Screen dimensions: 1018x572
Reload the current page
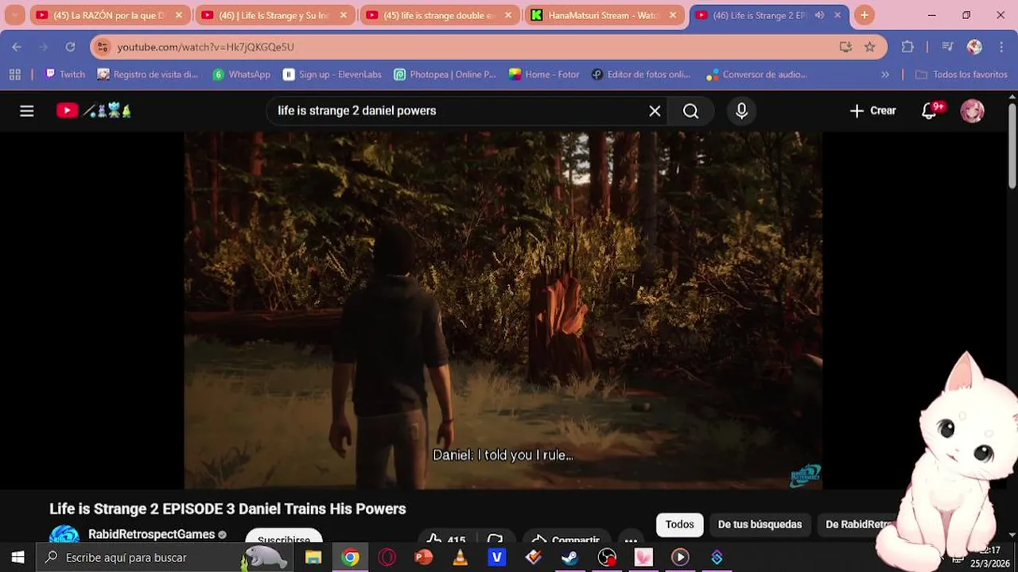pos(70,47)
